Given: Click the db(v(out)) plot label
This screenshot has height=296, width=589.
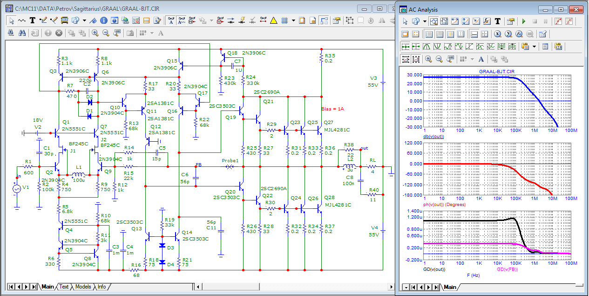Looking at the screenshot, I should click(433, 137).
